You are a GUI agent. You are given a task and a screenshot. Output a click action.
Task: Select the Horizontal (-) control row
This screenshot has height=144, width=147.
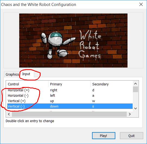pyautogui.click(x=70, y=96)
